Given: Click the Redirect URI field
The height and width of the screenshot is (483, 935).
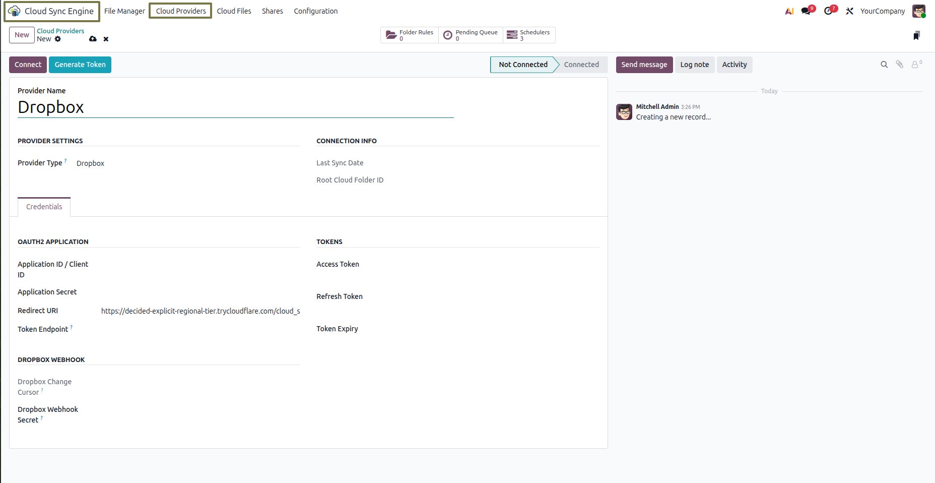Looking at the screenshot, I should [x=201, y=311].
